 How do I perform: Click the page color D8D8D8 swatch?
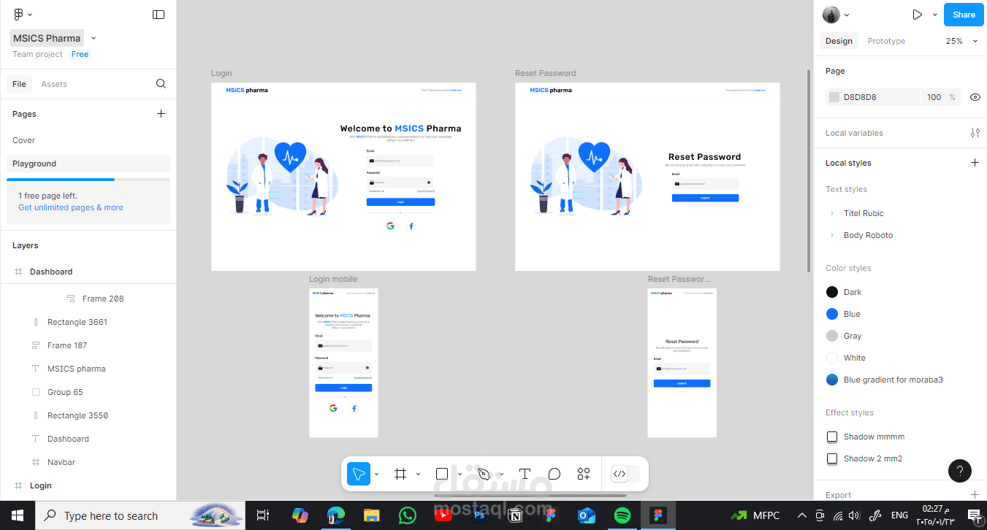point(834,97)
